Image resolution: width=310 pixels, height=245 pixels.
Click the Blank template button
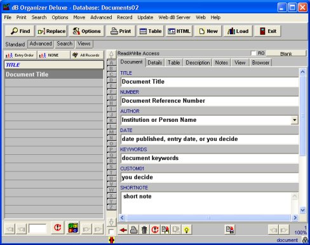click(x=286, y=53)
